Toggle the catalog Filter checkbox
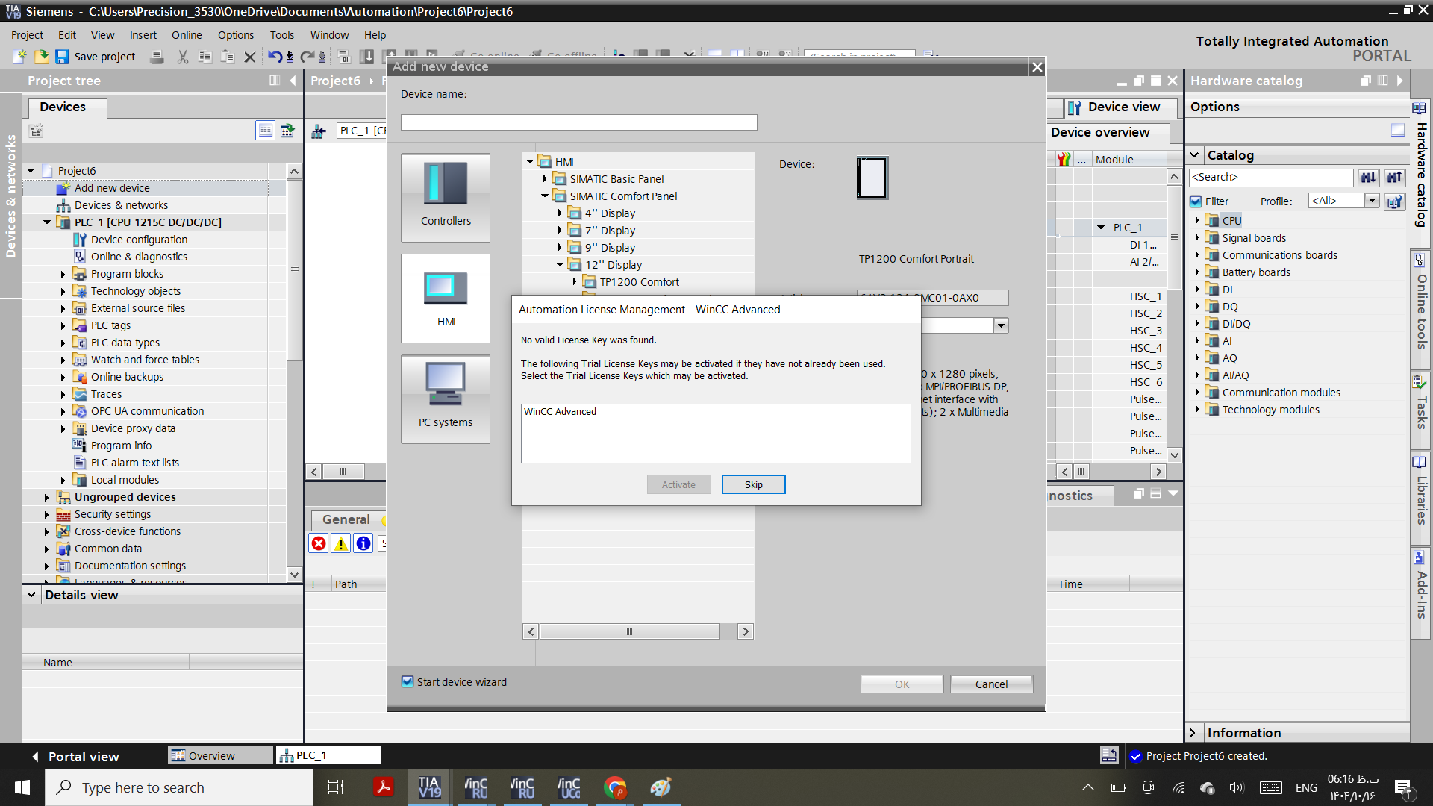 1196,201
